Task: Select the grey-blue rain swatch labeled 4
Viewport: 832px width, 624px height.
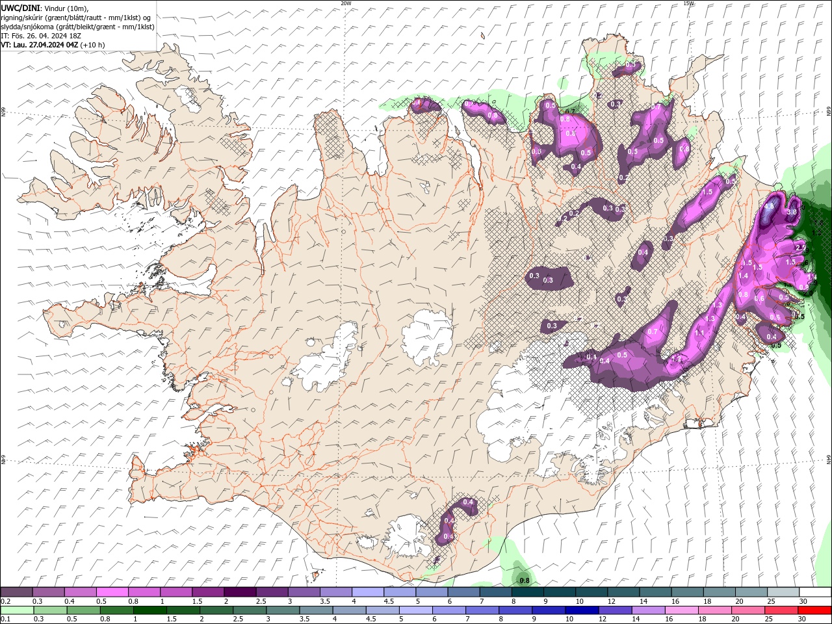Action: coord(348,610)
